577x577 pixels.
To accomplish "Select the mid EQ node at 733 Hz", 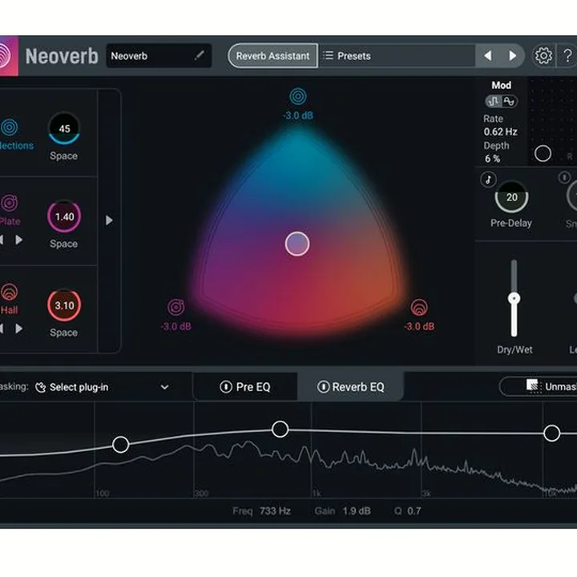I will point(280,429).
